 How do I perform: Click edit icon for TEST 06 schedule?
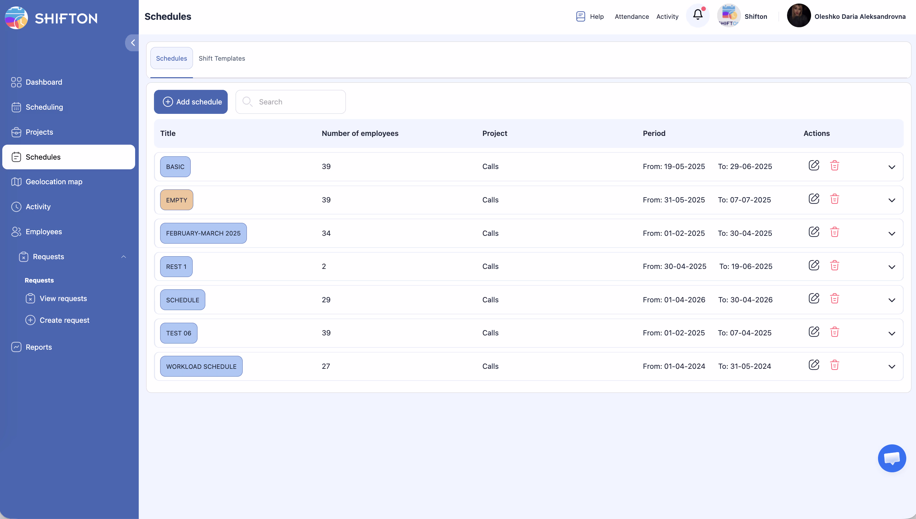[814, 332]
